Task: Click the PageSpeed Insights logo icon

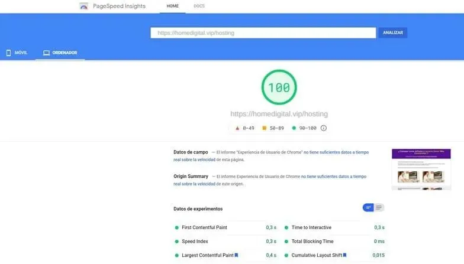Action: [84, 6]
